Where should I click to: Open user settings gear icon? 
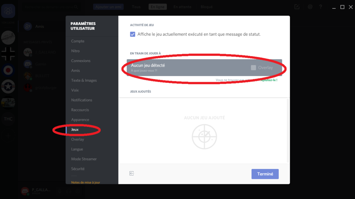point(78,191)
